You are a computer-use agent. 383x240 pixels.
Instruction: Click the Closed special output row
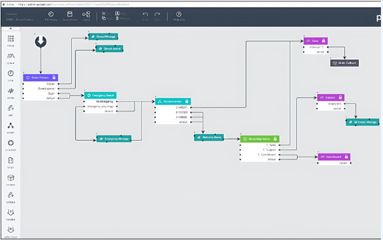click(41, 89)
